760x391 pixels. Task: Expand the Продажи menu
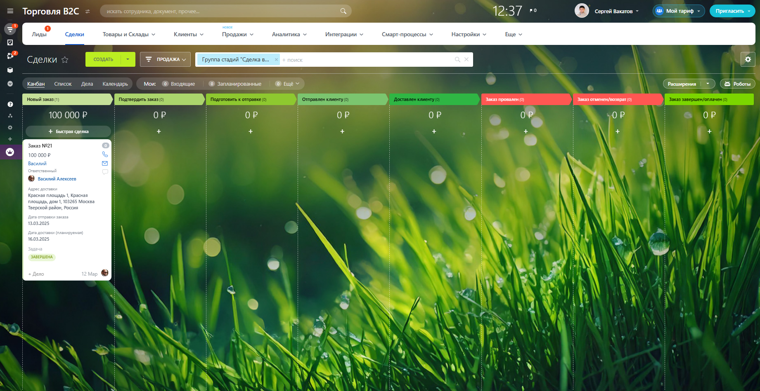238,34
